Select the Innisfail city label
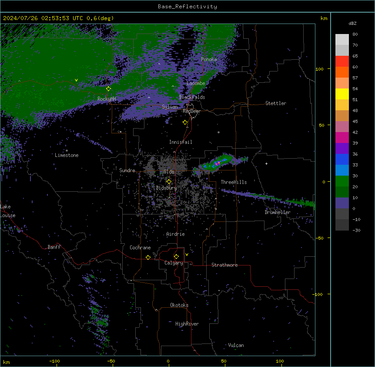Image resolution: width=375 pixels, height=367 pixels. [x=181, y=142]
